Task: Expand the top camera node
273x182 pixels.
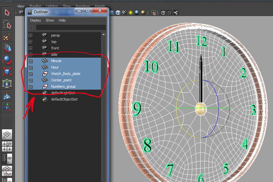Action: 30,42
